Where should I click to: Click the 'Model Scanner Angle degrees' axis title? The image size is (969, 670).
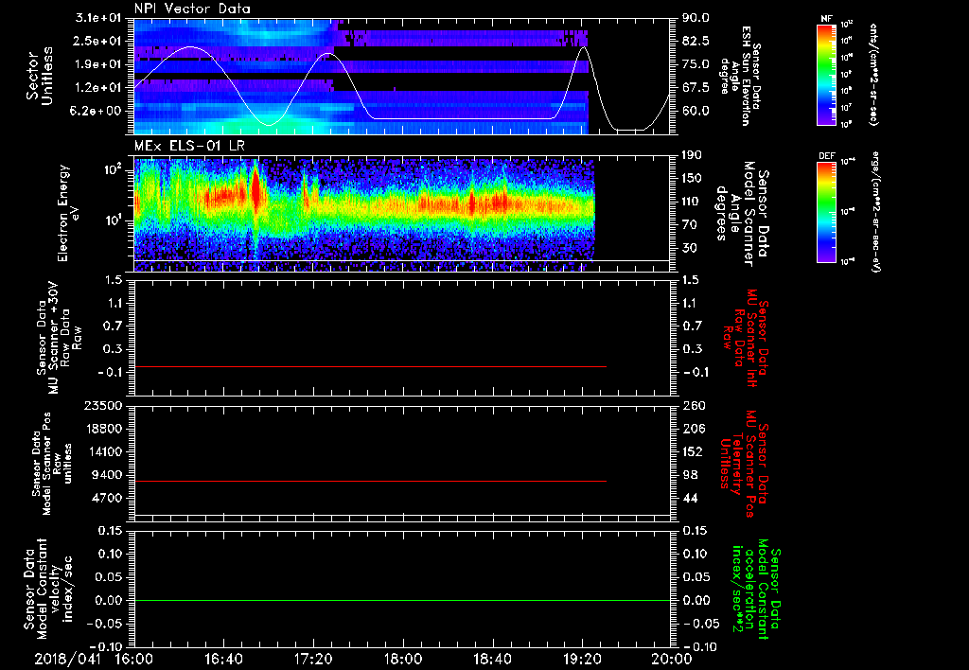[x=742, y=213]
